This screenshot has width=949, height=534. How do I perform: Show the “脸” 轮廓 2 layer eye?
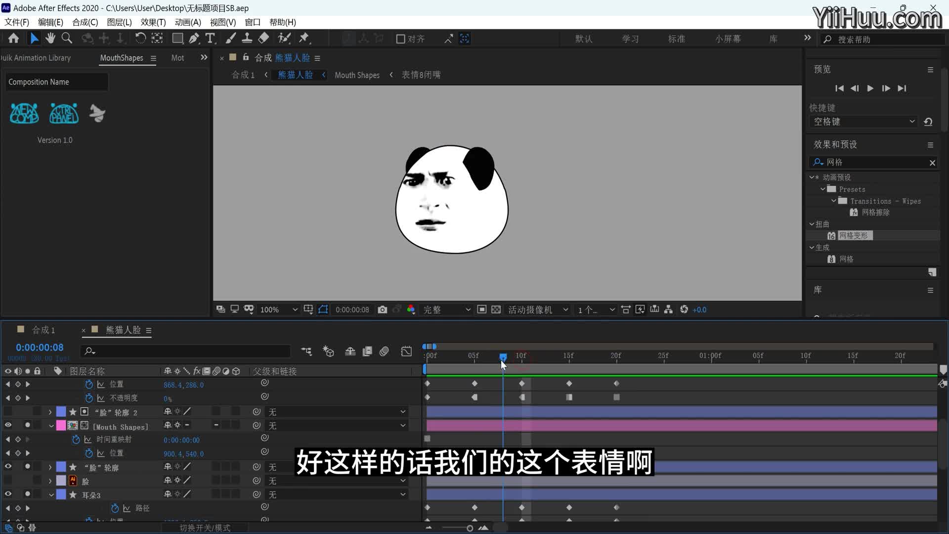coord(8,411)
